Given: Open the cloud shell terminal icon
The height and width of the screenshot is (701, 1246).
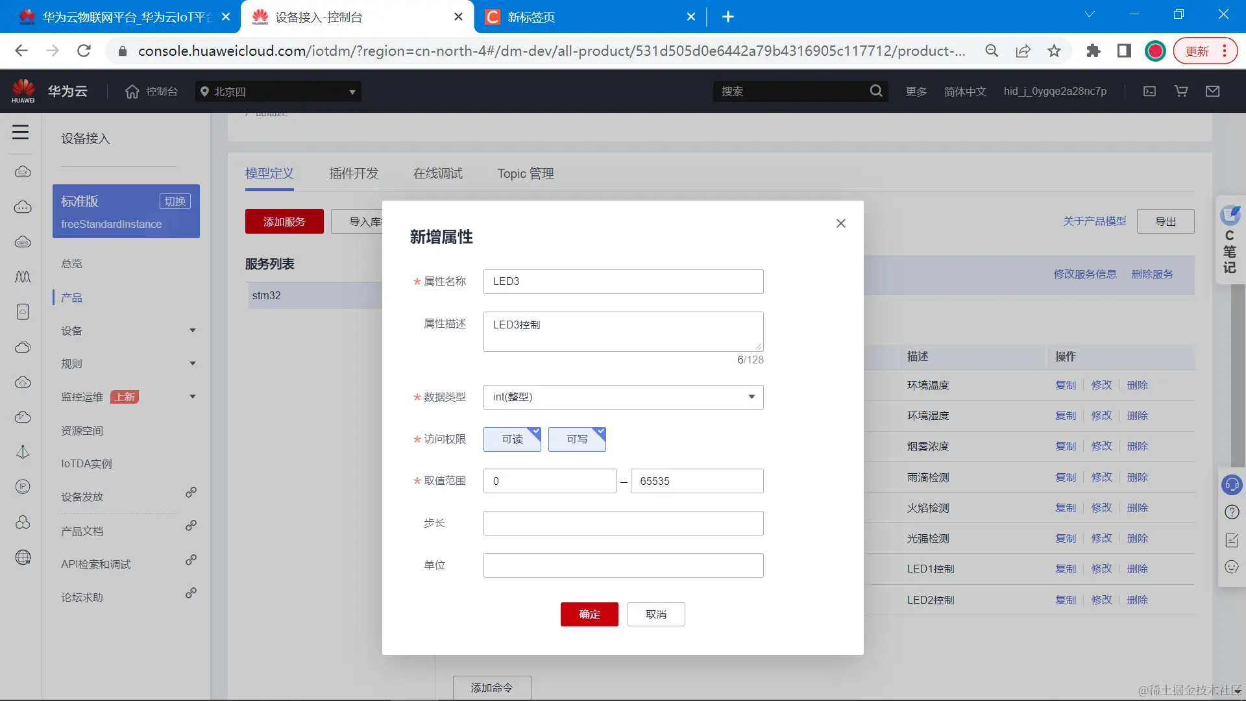Looking at the screenshot, I should pyautogui.click(x=1149, y=92).
